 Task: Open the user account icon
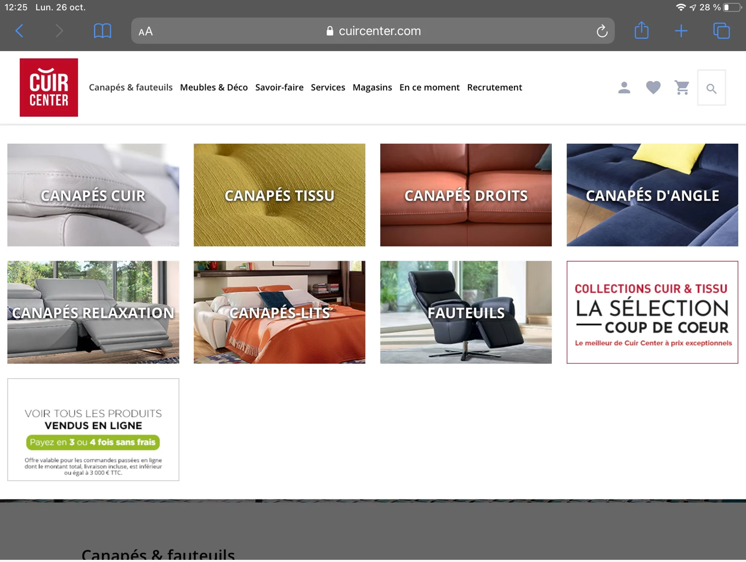coord(624,88)
